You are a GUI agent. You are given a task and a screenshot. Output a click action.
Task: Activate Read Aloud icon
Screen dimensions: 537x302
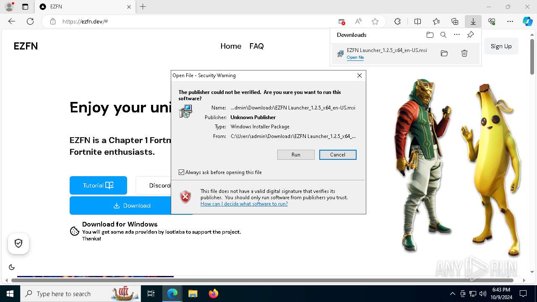pyautogui.click(x=358, y=21)
